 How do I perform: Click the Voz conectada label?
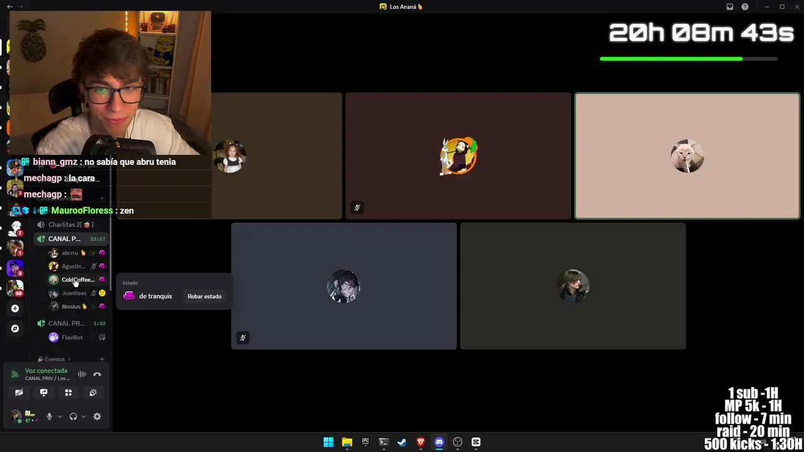[46, 371]
